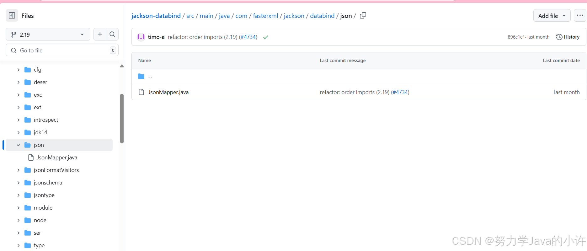Select the jsontype folder icon
Screen dimensions: 587x251
pos(28,195)
